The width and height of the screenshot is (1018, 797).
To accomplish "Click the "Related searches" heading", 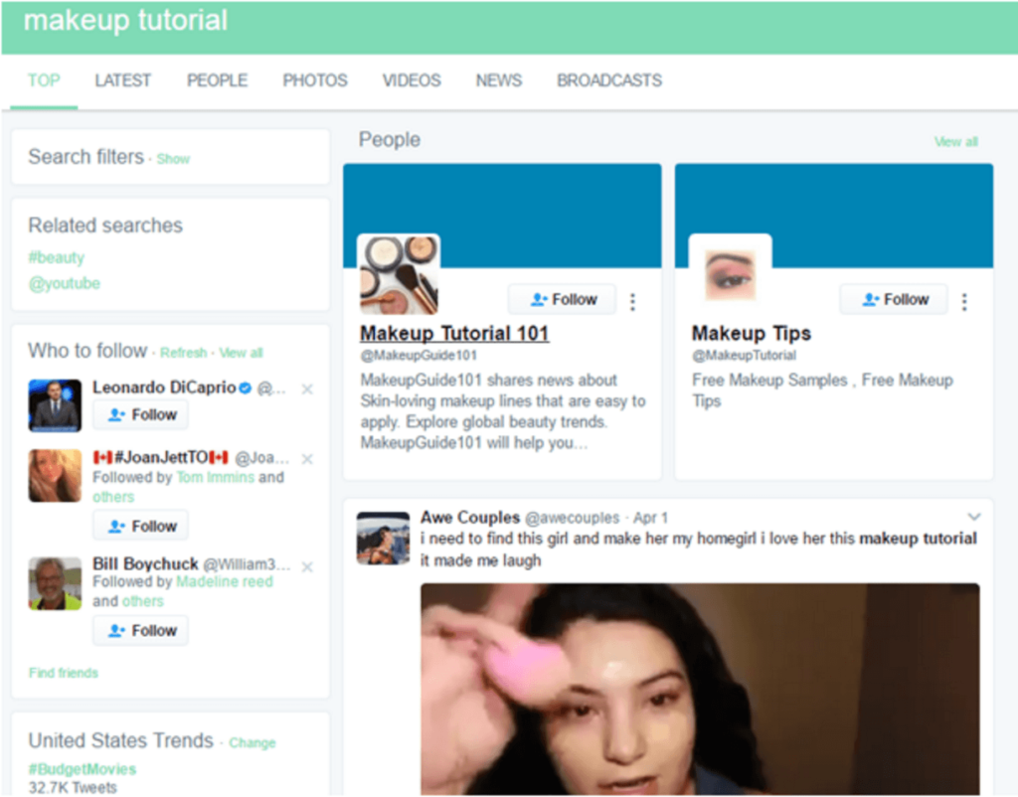I will point(105,226).
